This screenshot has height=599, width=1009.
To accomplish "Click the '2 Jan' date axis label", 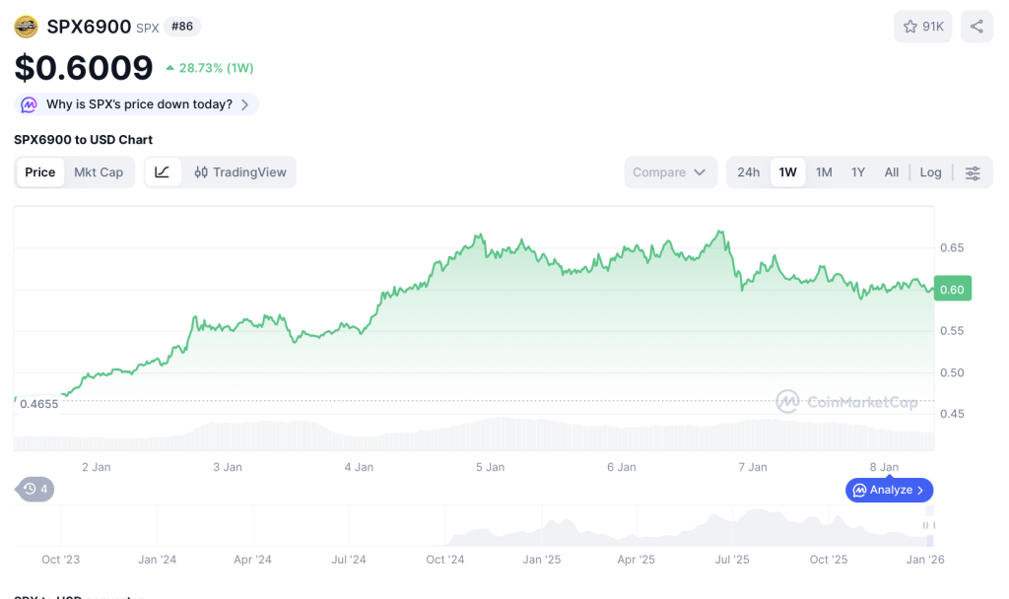I will pos(96,467).
